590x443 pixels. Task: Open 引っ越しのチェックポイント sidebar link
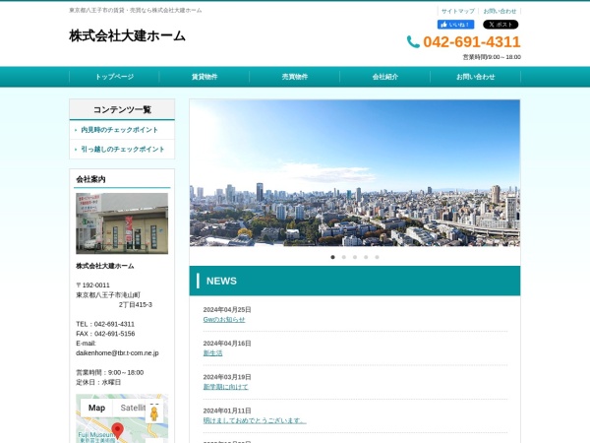[123, 150]
